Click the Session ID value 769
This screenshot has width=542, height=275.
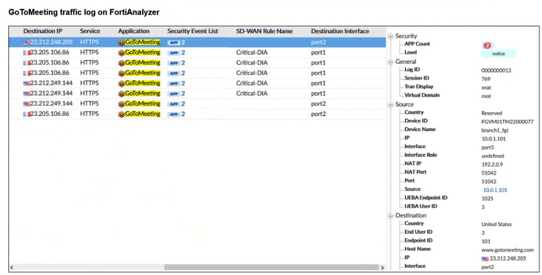pos(486,79)
